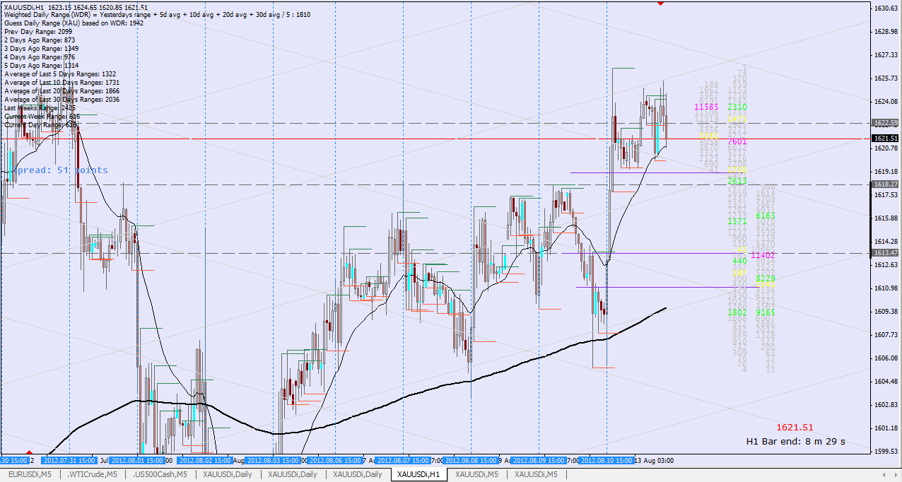902x482 pixels.
Task: Click the green 9165 volume value
Action: tap(766, 312)
